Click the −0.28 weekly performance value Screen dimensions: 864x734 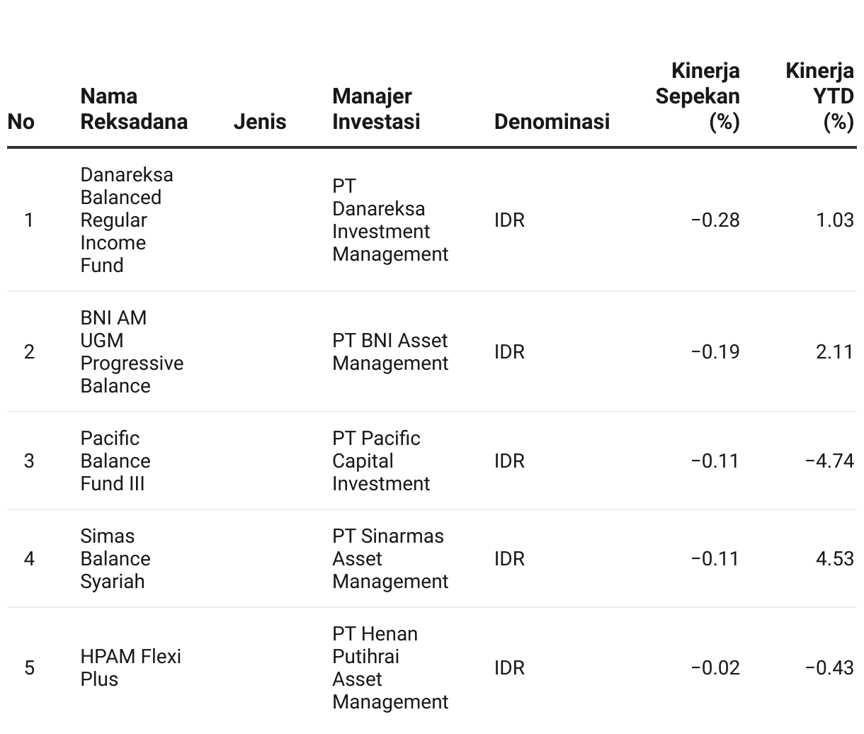[715, 220]
